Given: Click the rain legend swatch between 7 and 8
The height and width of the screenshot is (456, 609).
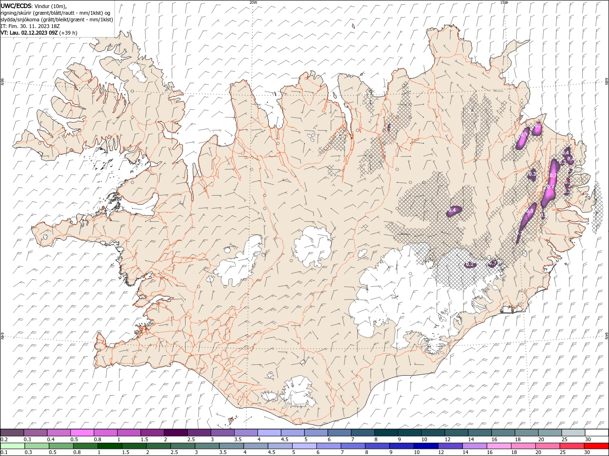Looking at the screenshot, I should coord(353,446).
